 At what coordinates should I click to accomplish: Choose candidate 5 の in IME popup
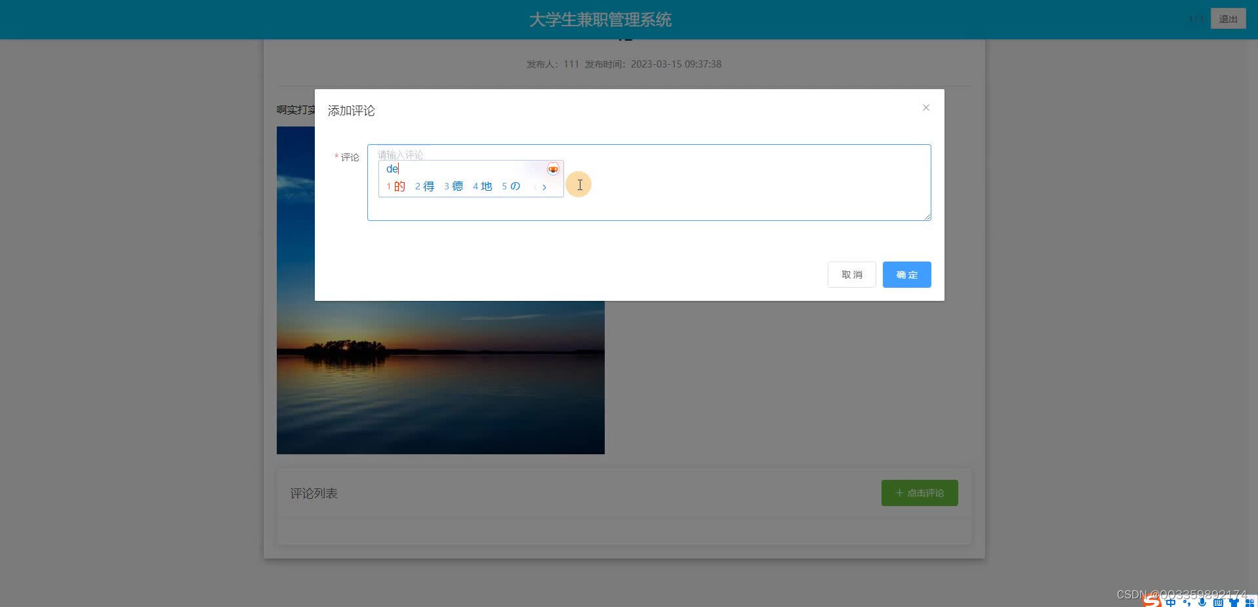[x=511, y=186]
